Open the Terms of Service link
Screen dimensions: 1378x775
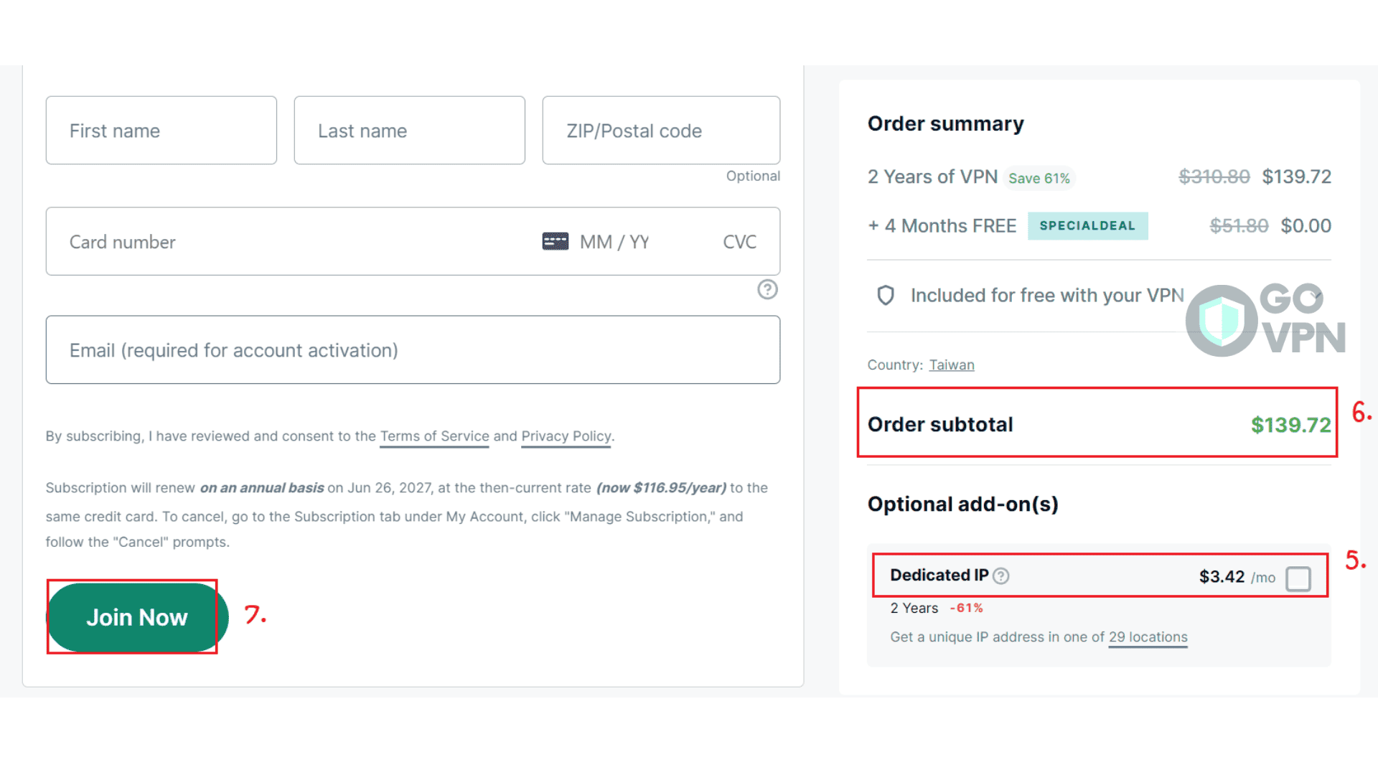[434, 436]
